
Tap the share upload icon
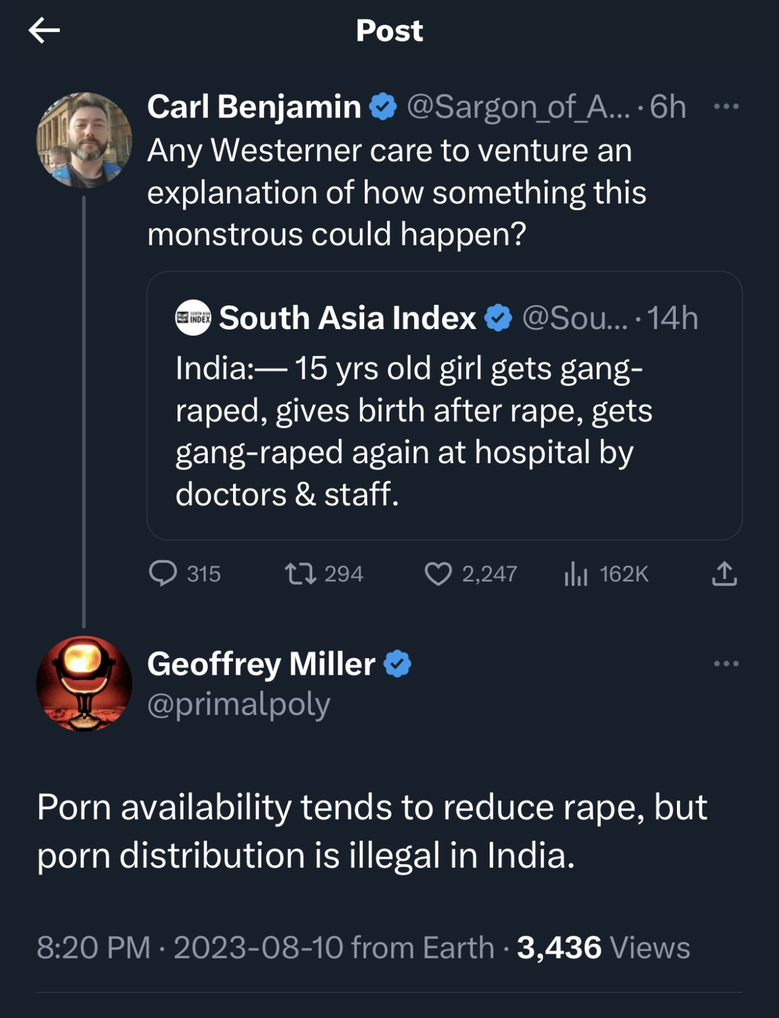(724, 573)
